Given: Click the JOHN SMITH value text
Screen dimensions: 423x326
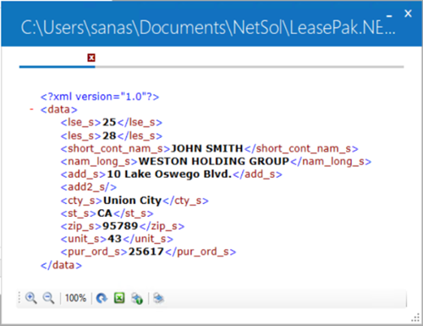Looking at the screenshot, I should [x=207, y=148].
